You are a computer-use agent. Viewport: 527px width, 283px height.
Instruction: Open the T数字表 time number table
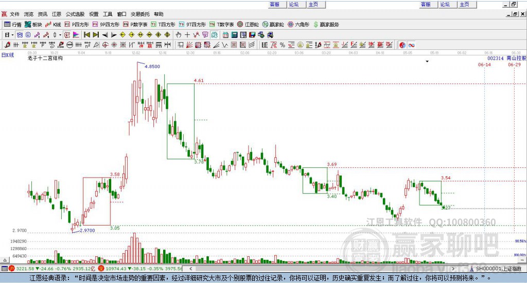(221, 25)
